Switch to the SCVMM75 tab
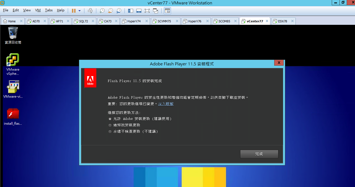This screenshot has height=187, width=355. pos(165,21)
